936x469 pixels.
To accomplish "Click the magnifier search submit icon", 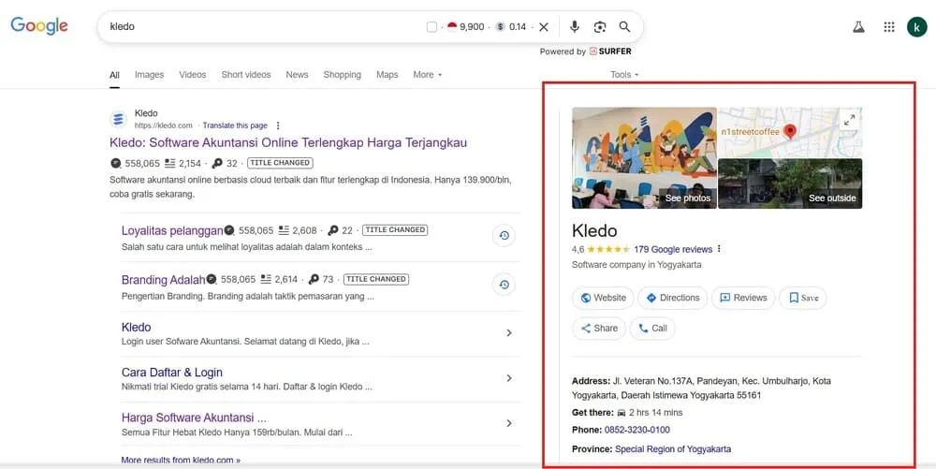I will 624,27.
